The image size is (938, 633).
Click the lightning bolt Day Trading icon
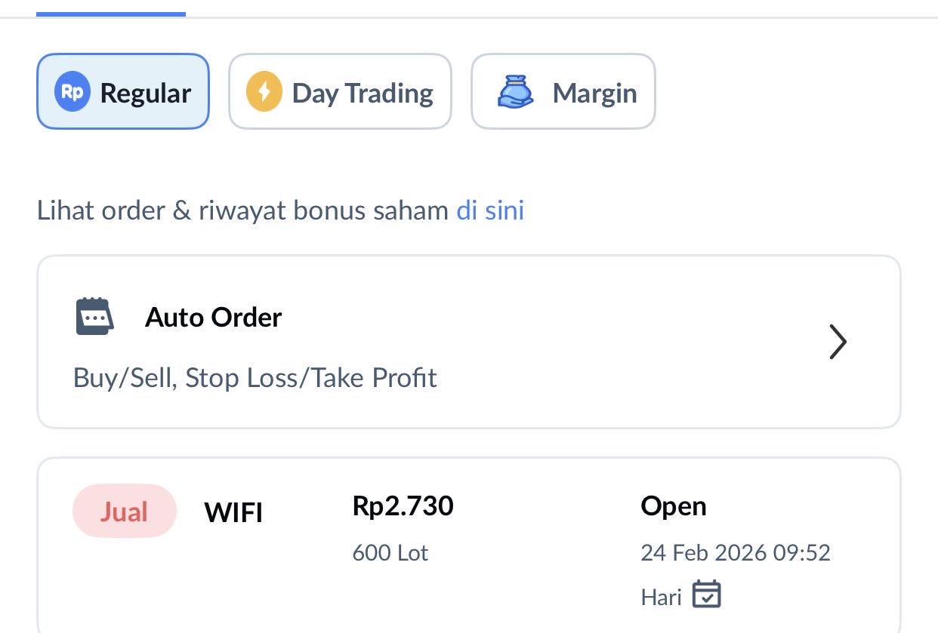click(264, 92)
